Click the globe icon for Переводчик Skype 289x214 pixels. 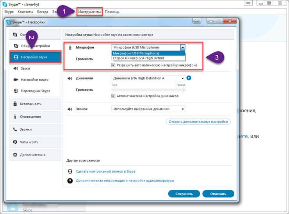pyautogui.click(x=16, y=91)
